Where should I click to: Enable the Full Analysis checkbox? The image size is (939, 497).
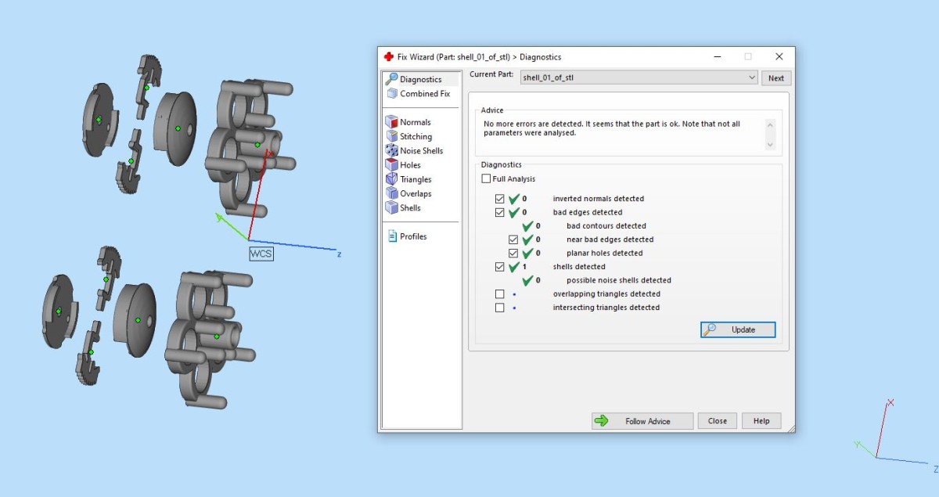coord(486,179)
